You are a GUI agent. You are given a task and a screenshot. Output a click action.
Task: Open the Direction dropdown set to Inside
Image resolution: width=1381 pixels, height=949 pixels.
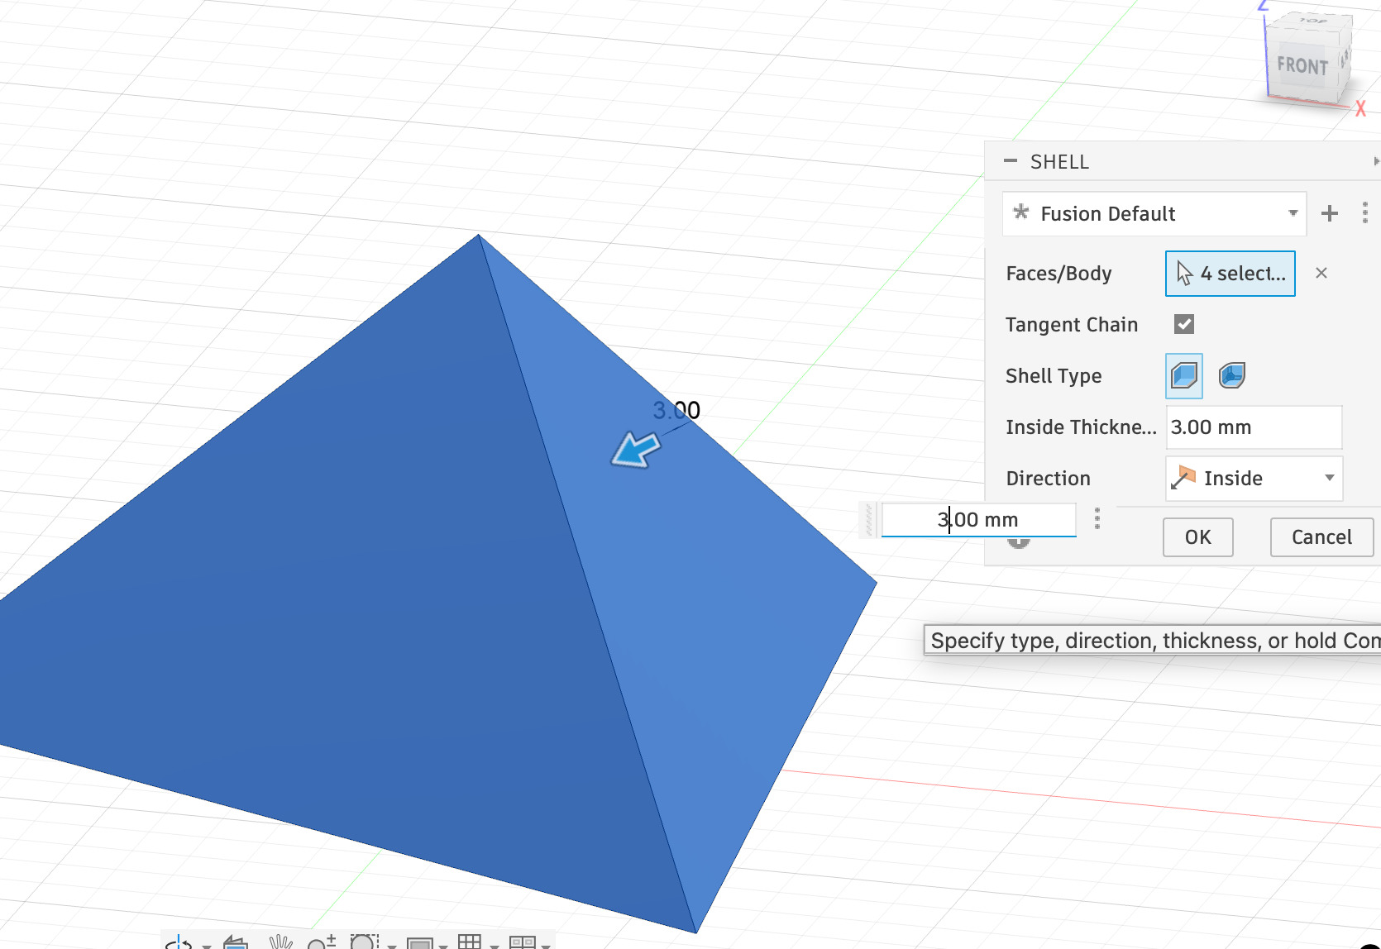coord(1254,479)
